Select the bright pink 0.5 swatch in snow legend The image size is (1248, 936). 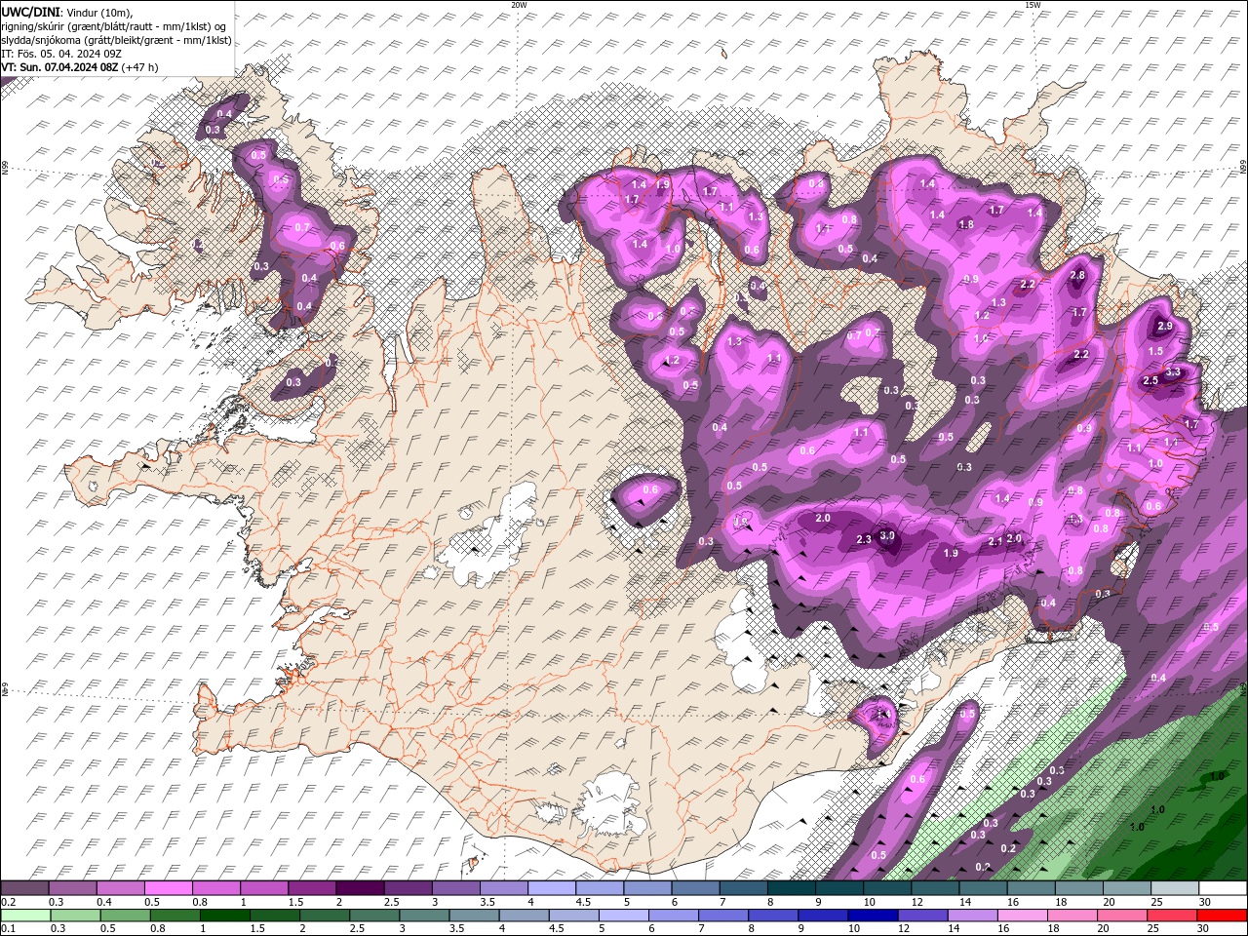pyautogui.click(x=168, y=888)
